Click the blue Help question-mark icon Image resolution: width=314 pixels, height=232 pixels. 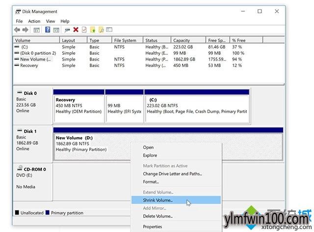(x=48, y=30)
